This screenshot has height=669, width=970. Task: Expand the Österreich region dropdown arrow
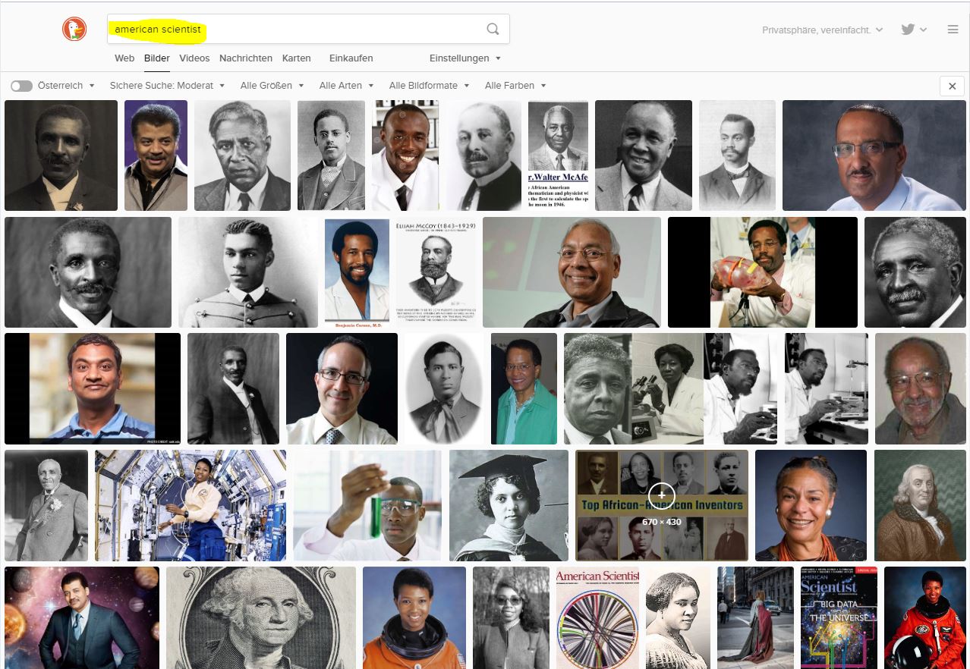point(92,86)
